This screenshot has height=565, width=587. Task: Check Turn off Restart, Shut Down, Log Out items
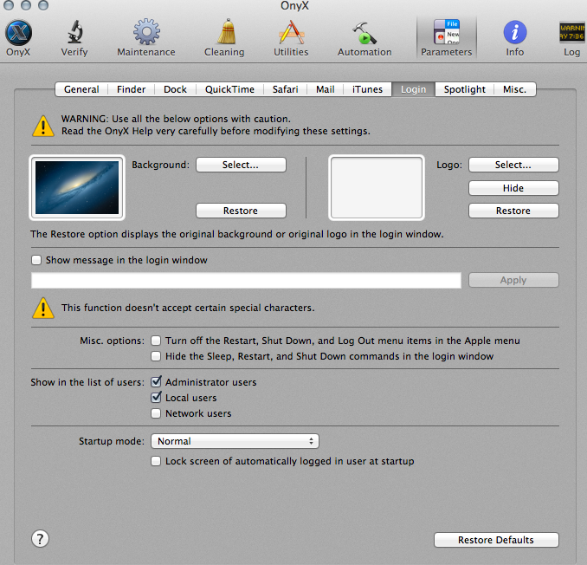tap(156, 341)
